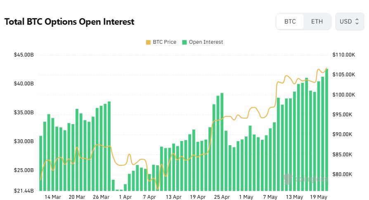Click the green Open Interest legend swatch
Viewport: 369px width, 200px height.
tap(184, 42)
